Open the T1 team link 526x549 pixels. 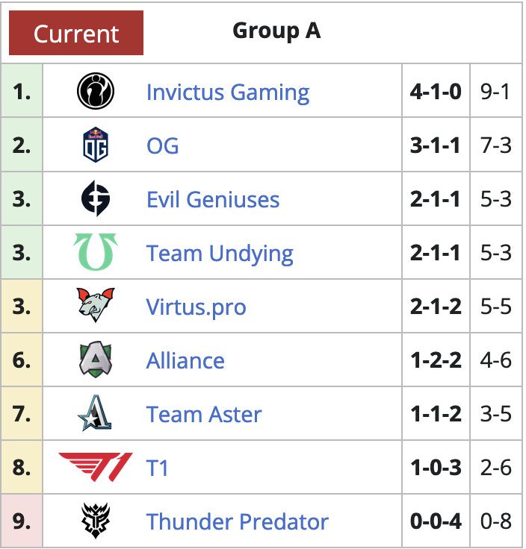[x=157, y=468]
